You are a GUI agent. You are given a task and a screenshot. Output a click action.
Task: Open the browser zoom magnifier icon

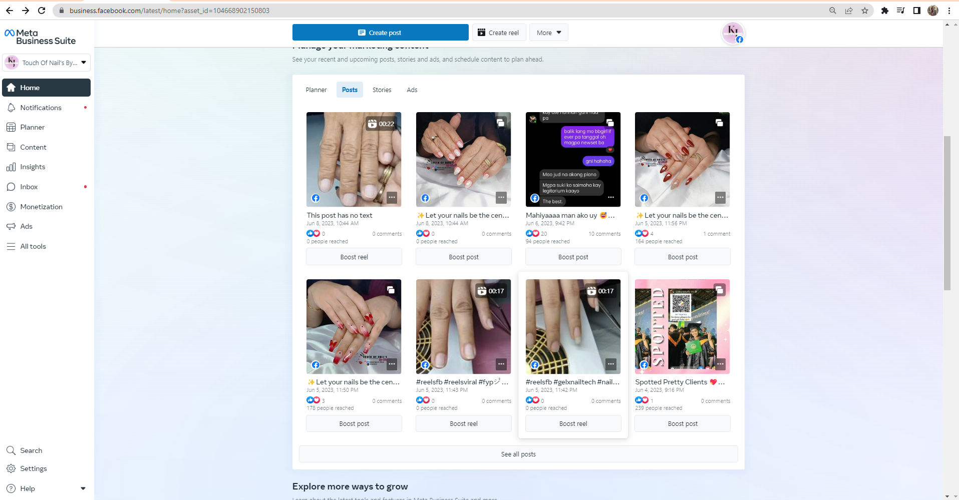point(832,11)
